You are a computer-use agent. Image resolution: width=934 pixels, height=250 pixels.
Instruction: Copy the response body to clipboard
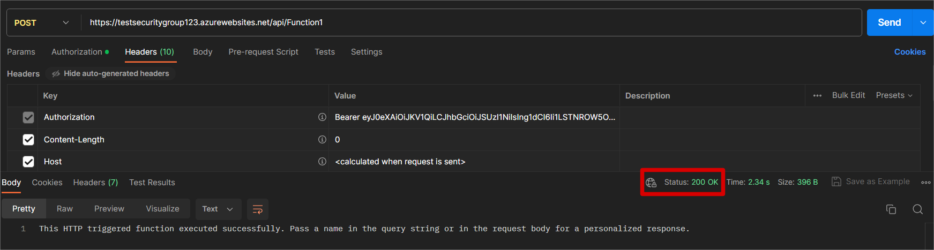pos(891,209)
